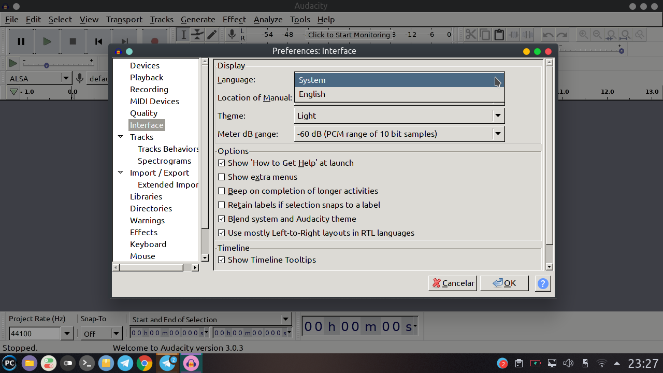
Task: Click the volume speaker tray icon
Action: click(568, 363)
